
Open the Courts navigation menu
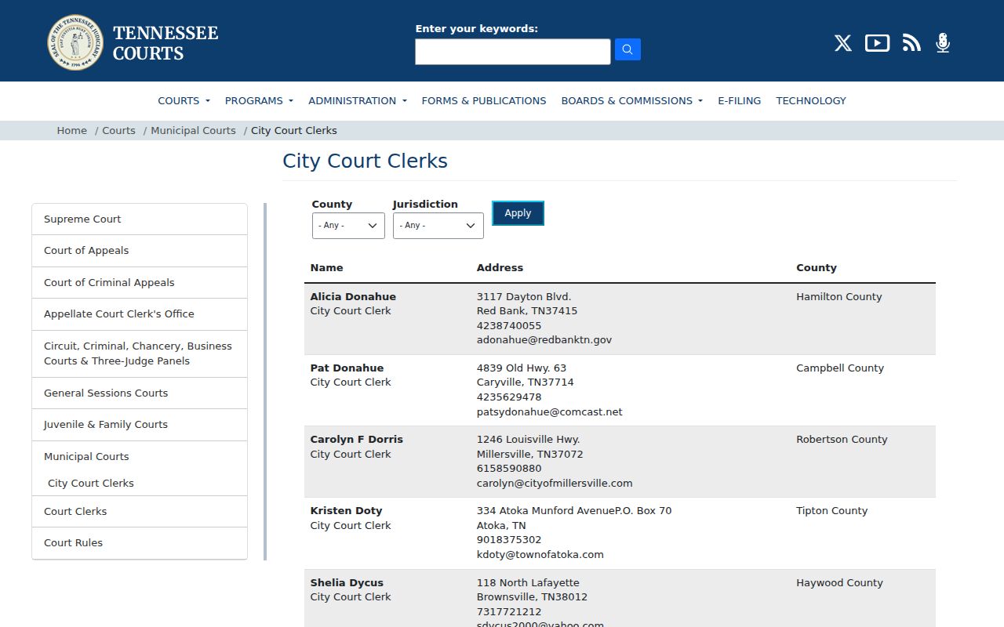[x=184, y=100]
